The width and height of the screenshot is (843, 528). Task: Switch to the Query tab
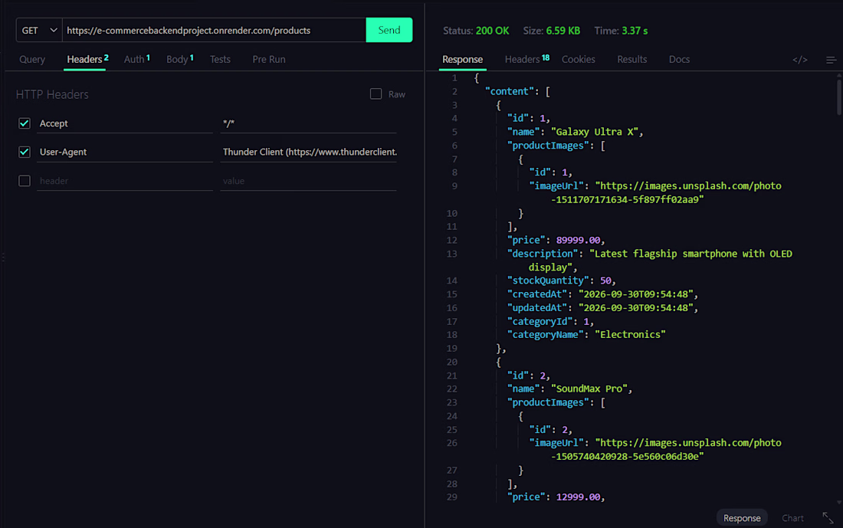tap(32, 59)
